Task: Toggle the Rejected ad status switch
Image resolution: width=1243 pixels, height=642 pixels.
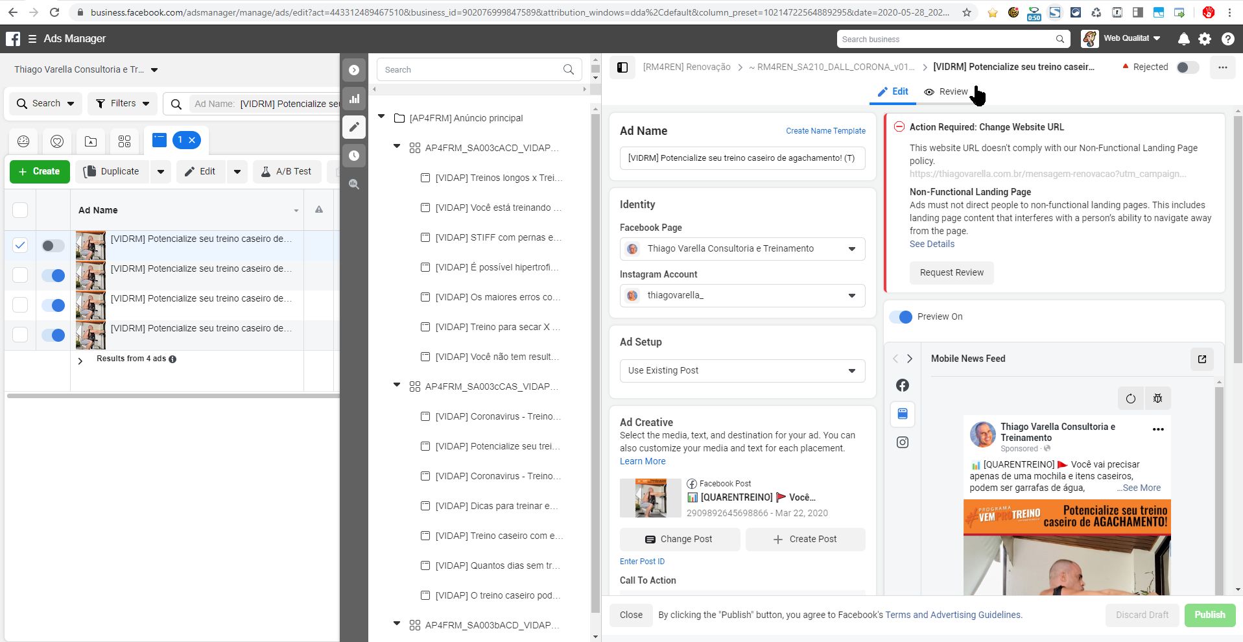Action: click(x=1187, y=67)
